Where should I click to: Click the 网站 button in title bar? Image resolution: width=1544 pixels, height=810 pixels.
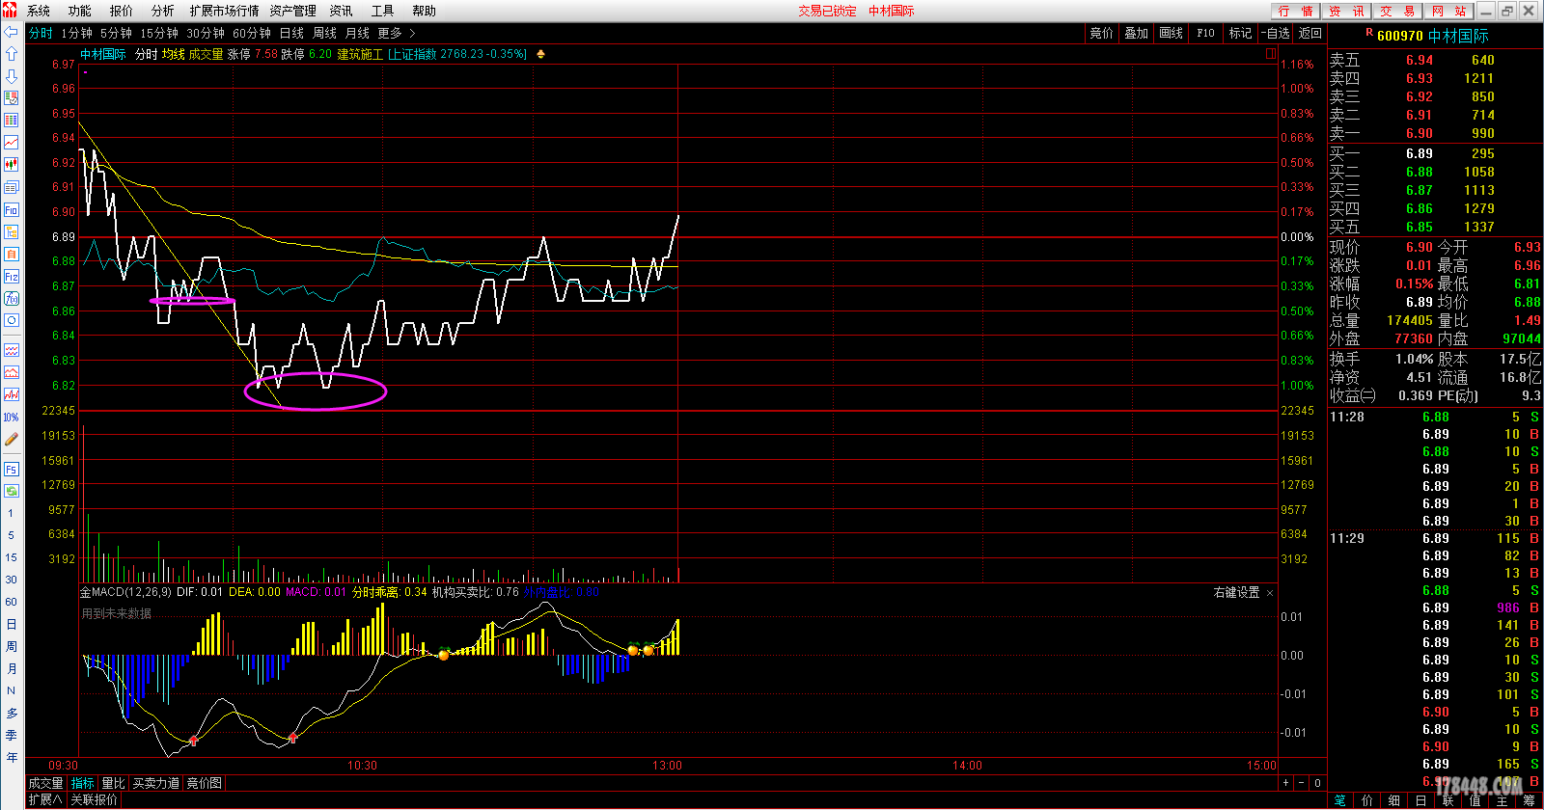tap(1448, 11)
